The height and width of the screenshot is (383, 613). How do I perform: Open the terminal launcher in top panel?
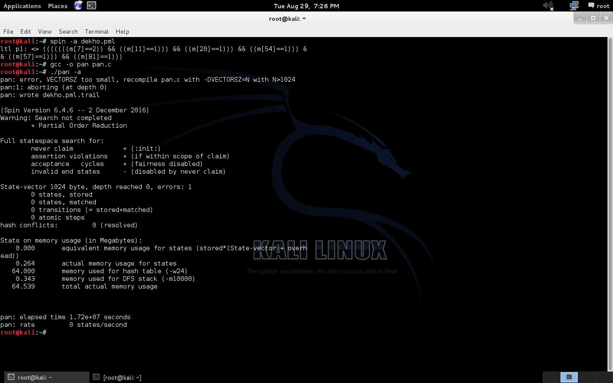coord(92,6)
